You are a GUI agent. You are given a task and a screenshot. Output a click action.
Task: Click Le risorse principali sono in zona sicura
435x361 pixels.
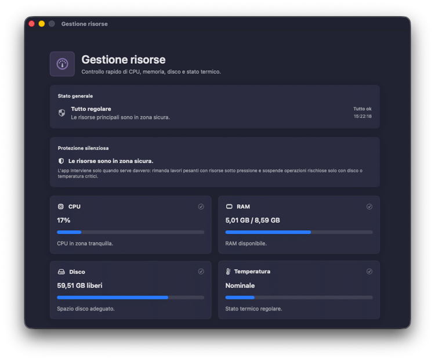(x=121, y=117)
